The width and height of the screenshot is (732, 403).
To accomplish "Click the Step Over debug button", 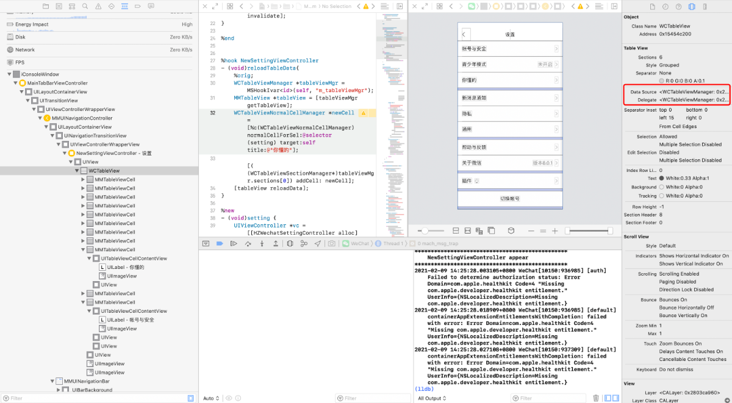I will pos(248,243).
